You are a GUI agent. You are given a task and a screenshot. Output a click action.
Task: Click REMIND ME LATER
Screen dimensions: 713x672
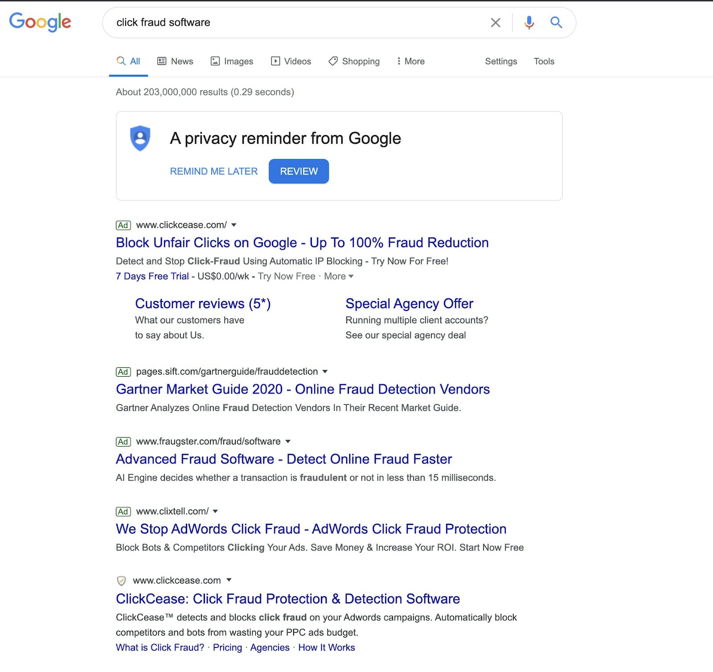point(214,171)
